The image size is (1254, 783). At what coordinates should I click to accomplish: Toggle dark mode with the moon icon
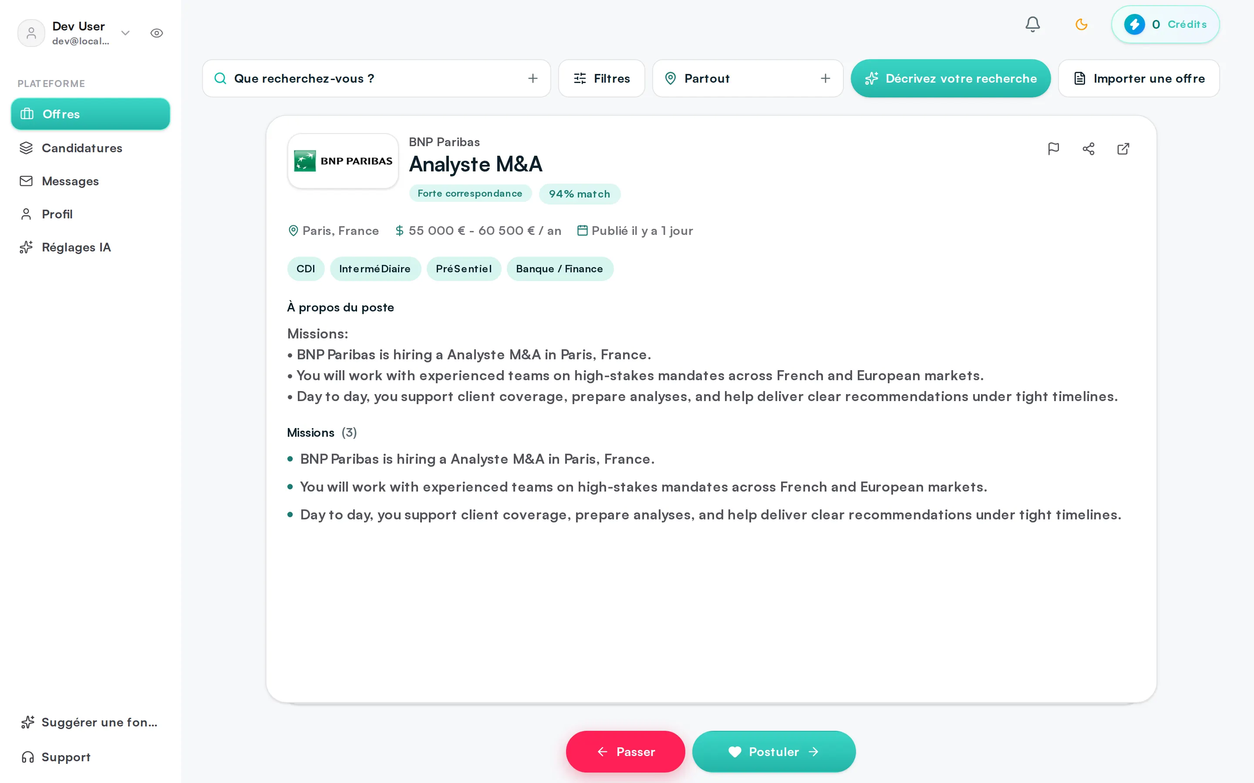[x=1081, y=24]
